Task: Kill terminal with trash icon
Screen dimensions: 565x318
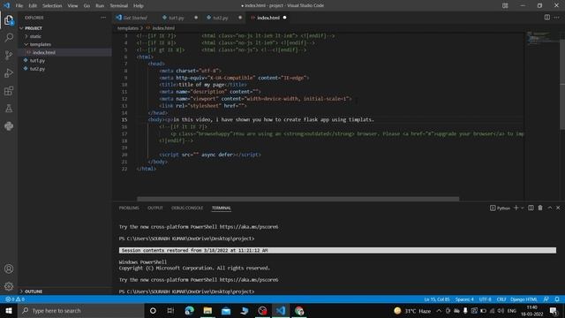Action: pos(540,208)
